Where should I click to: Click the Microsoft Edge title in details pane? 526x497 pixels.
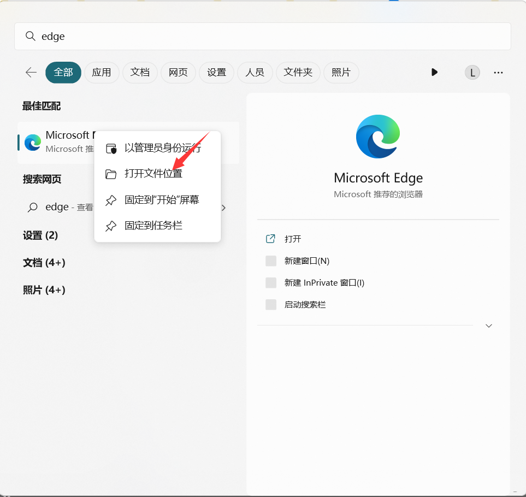pyautogui.click(x=378, y=177)
